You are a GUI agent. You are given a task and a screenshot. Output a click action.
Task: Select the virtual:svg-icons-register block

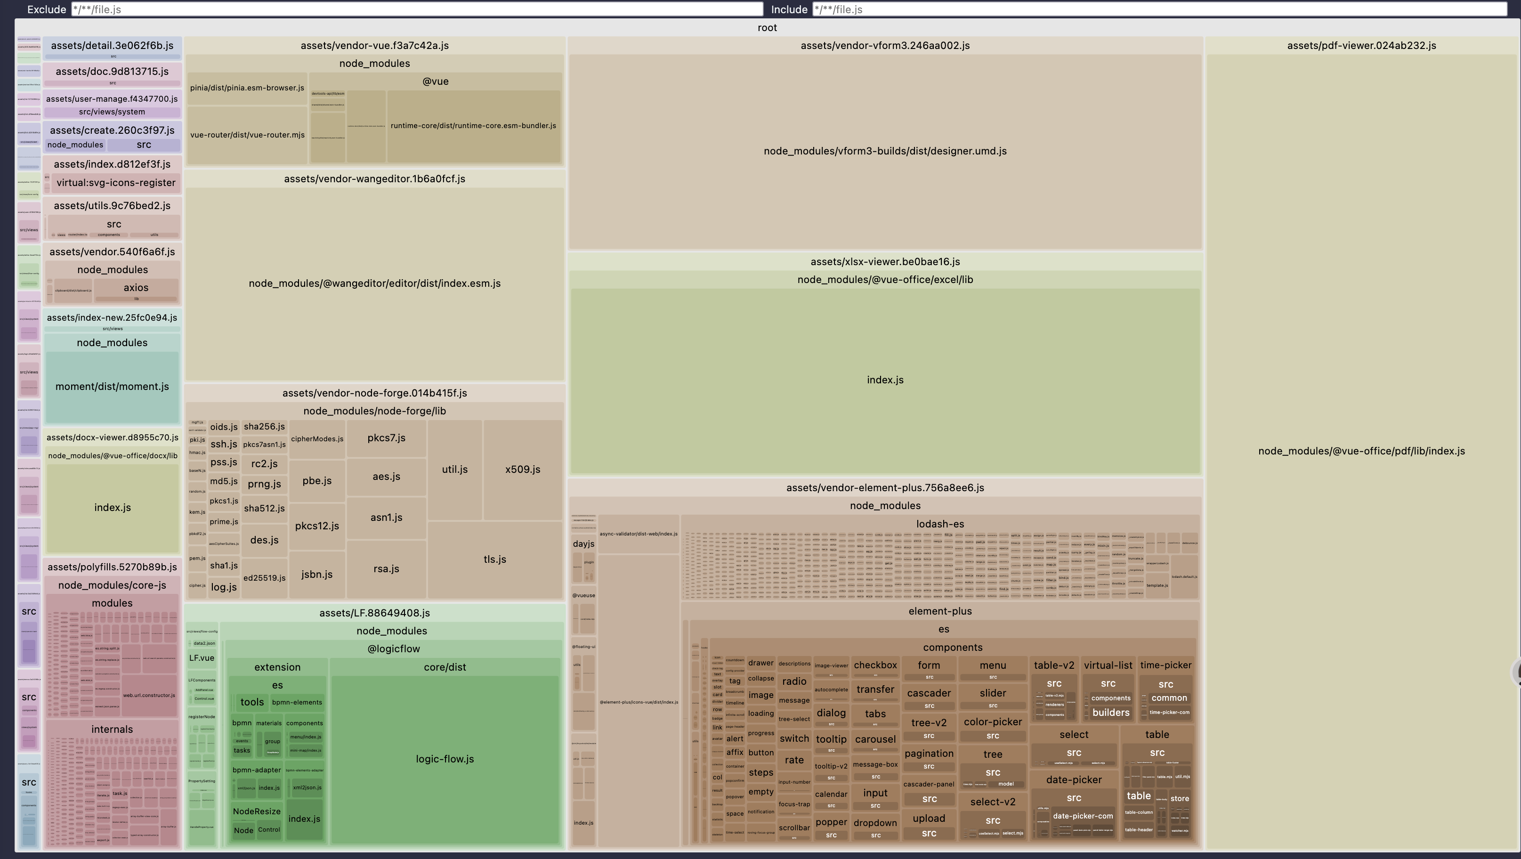116,183
